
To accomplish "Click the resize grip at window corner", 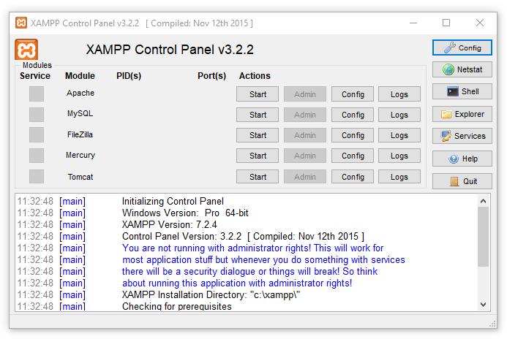I will coord(492,324).
